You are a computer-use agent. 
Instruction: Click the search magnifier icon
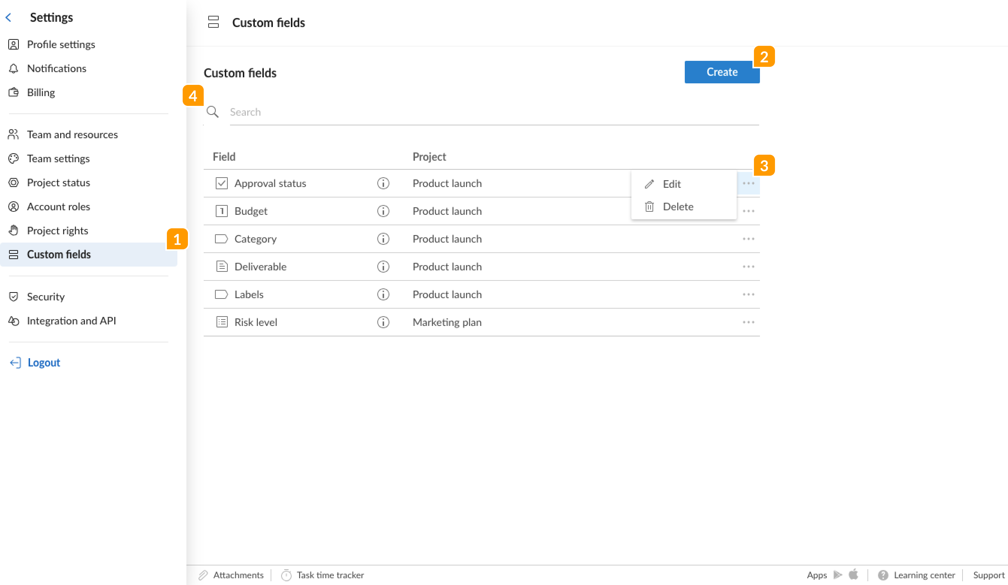[212, 112]
